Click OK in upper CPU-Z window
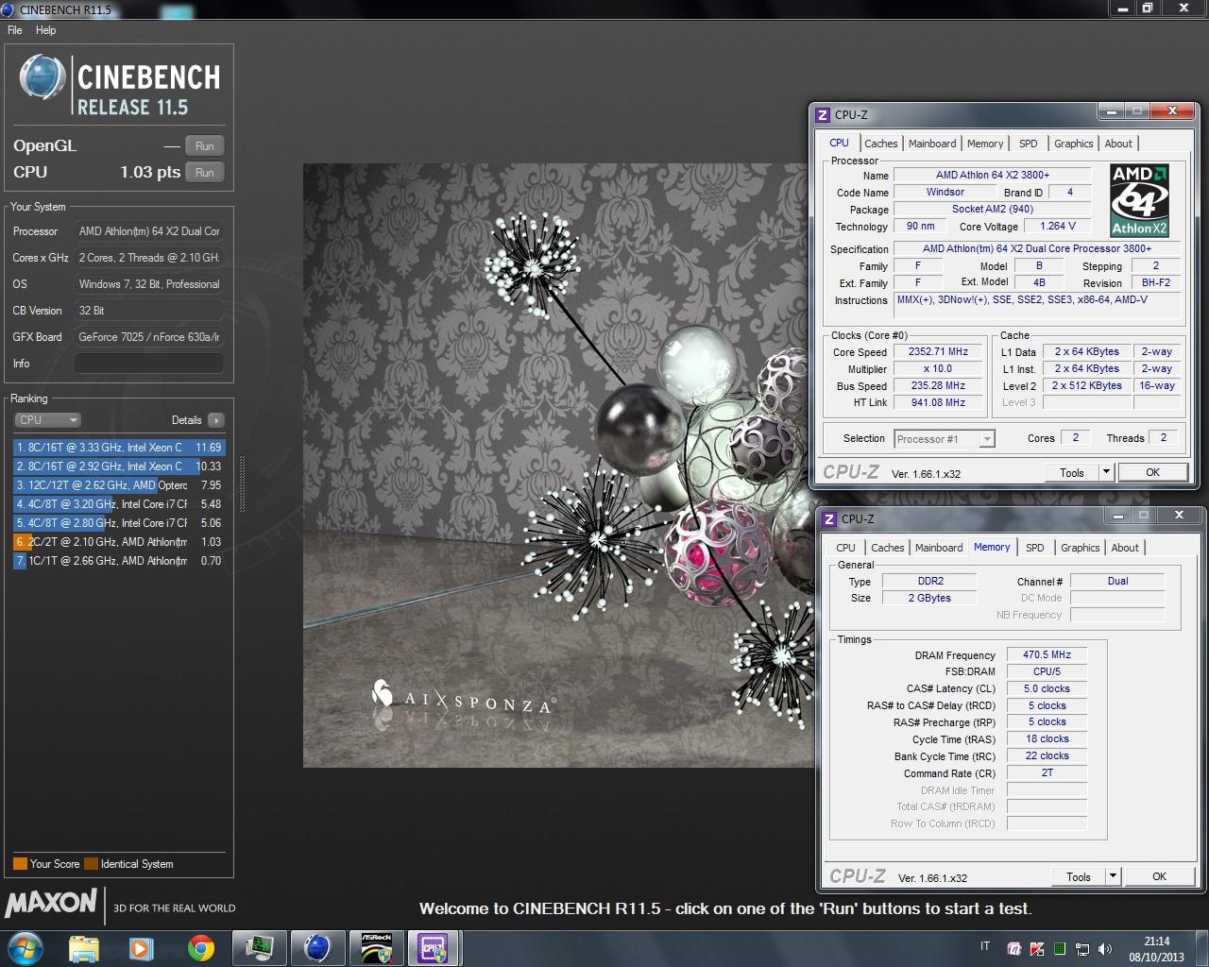Viewport: 1209px width, 967px height. [x=1152, y=472]
